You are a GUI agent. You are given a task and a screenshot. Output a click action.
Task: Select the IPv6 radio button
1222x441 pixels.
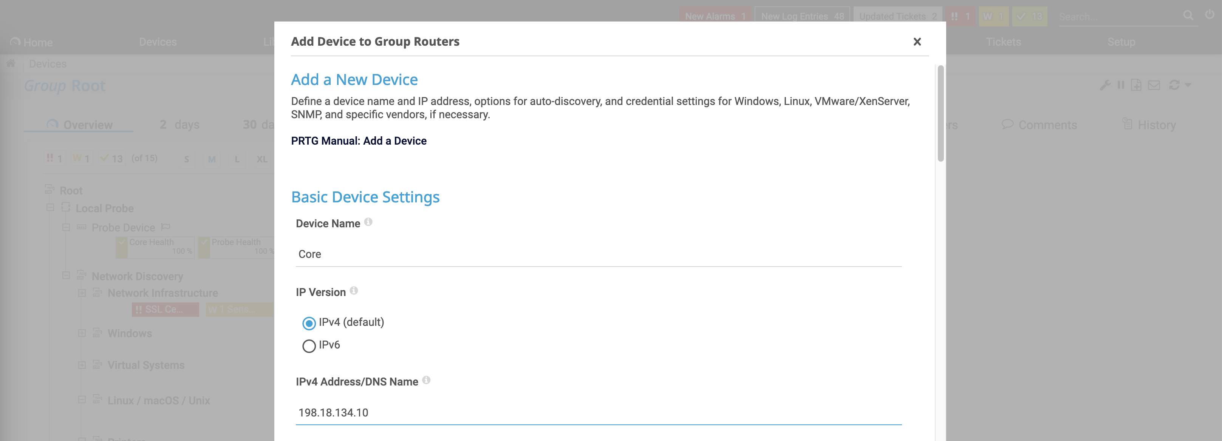click(309, 346)
